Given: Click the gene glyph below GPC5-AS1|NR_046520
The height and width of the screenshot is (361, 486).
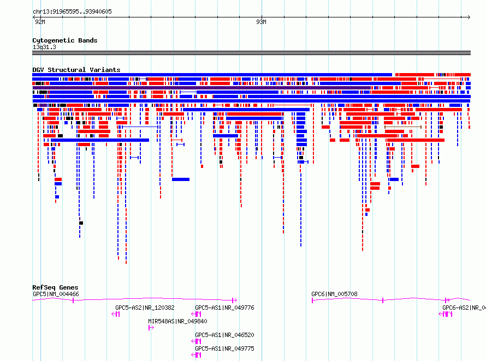Looking at the screenshot, I should tap(196, 341).
